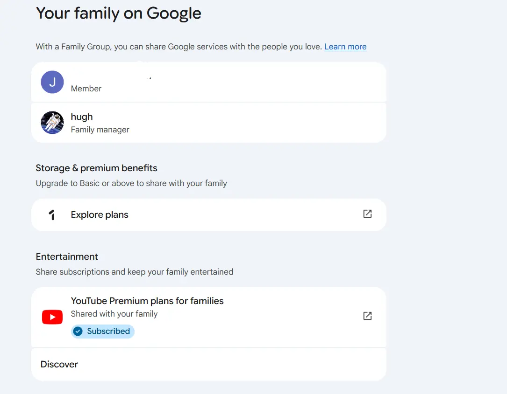Click the Your family on Google title
This screenshot has width=507, height=394.
coord(119,14)
